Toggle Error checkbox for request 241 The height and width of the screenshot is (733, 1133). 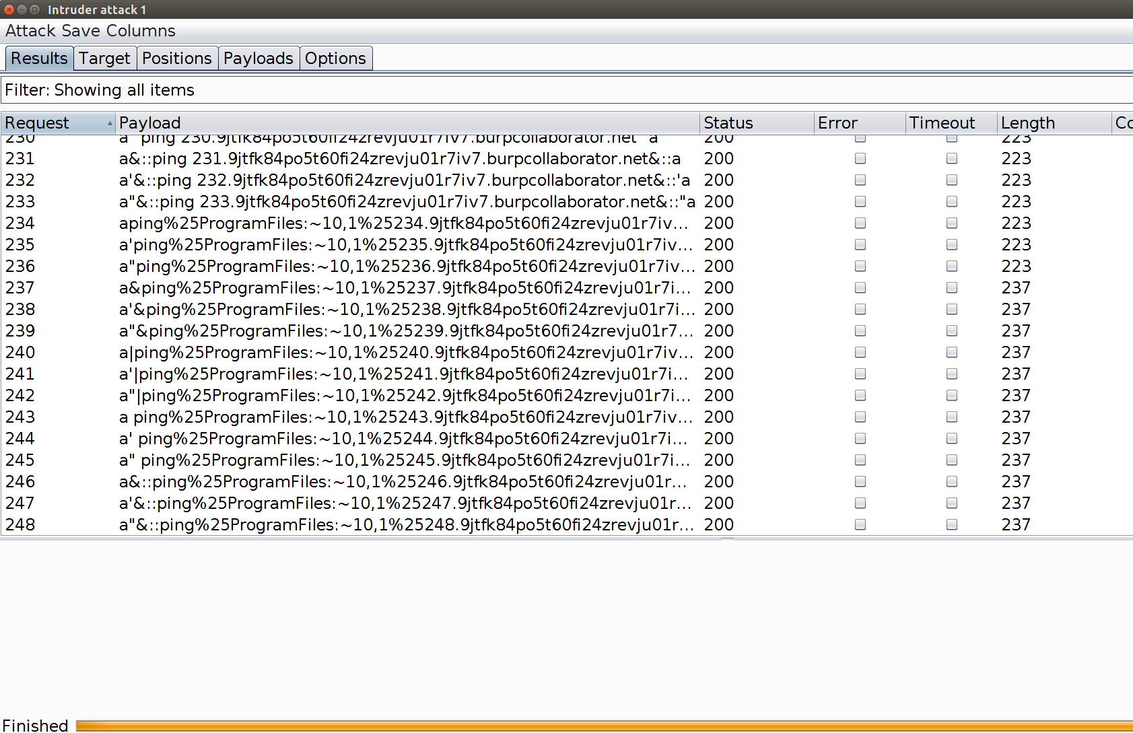(860, 374)
